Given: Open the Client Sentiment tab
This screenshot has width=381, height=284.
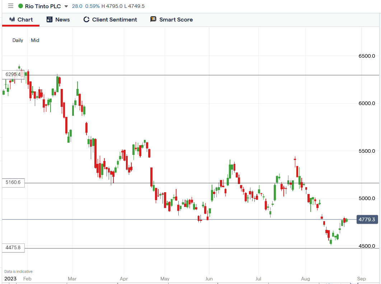Looking at the screenshot, I should (110, 20).
